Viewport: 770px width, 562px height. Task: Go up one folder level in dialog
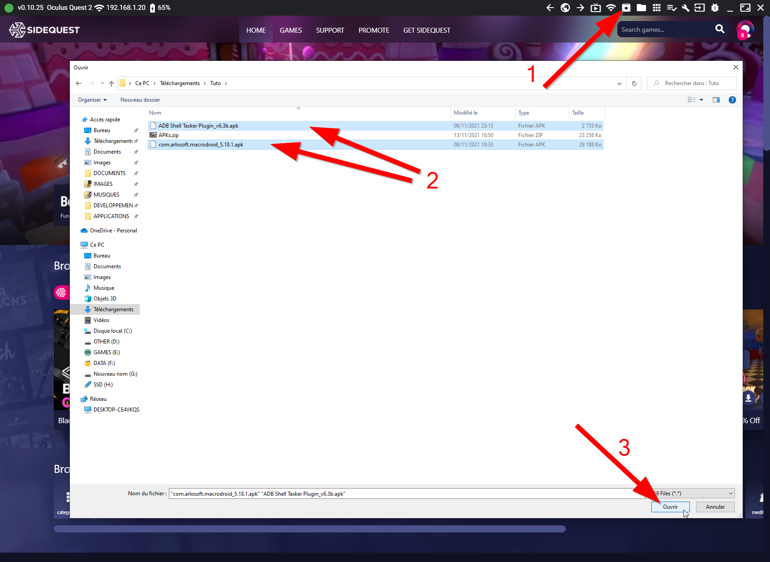pyautogui.click(x=112, y=83)
